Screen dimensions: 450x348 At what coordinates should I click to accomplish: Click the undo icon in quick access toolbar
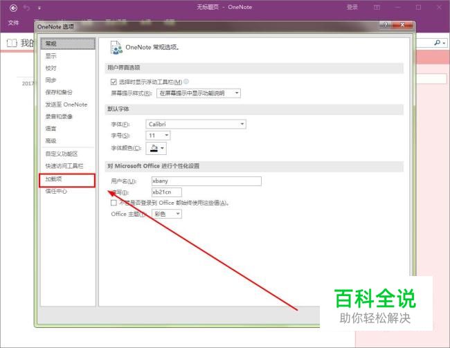coord(27,8)
